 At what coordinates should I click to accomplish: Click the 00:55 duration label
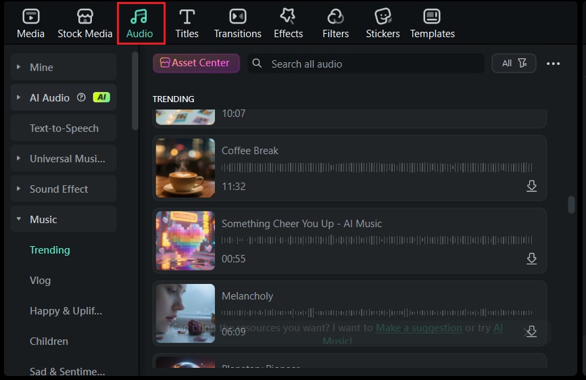pyautogui.click(x=234, y=259)
